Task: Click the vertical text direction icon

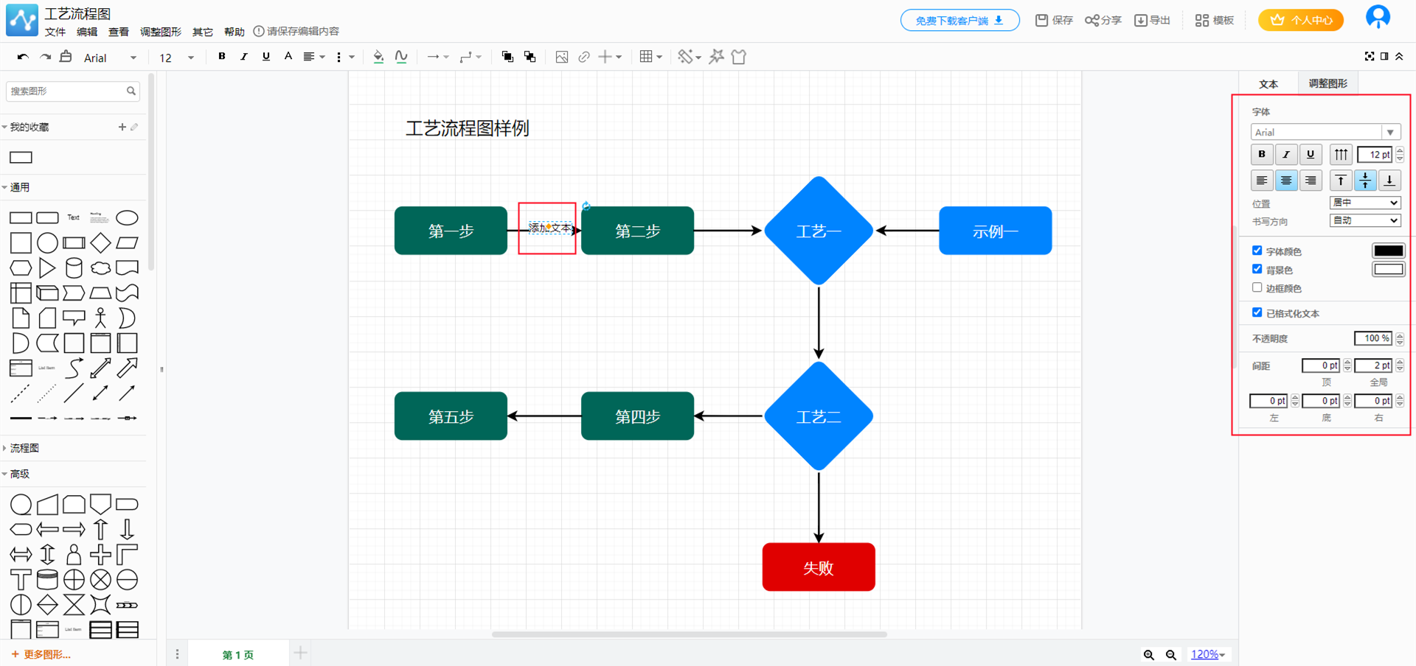Action: click(x=1341, y=155)
